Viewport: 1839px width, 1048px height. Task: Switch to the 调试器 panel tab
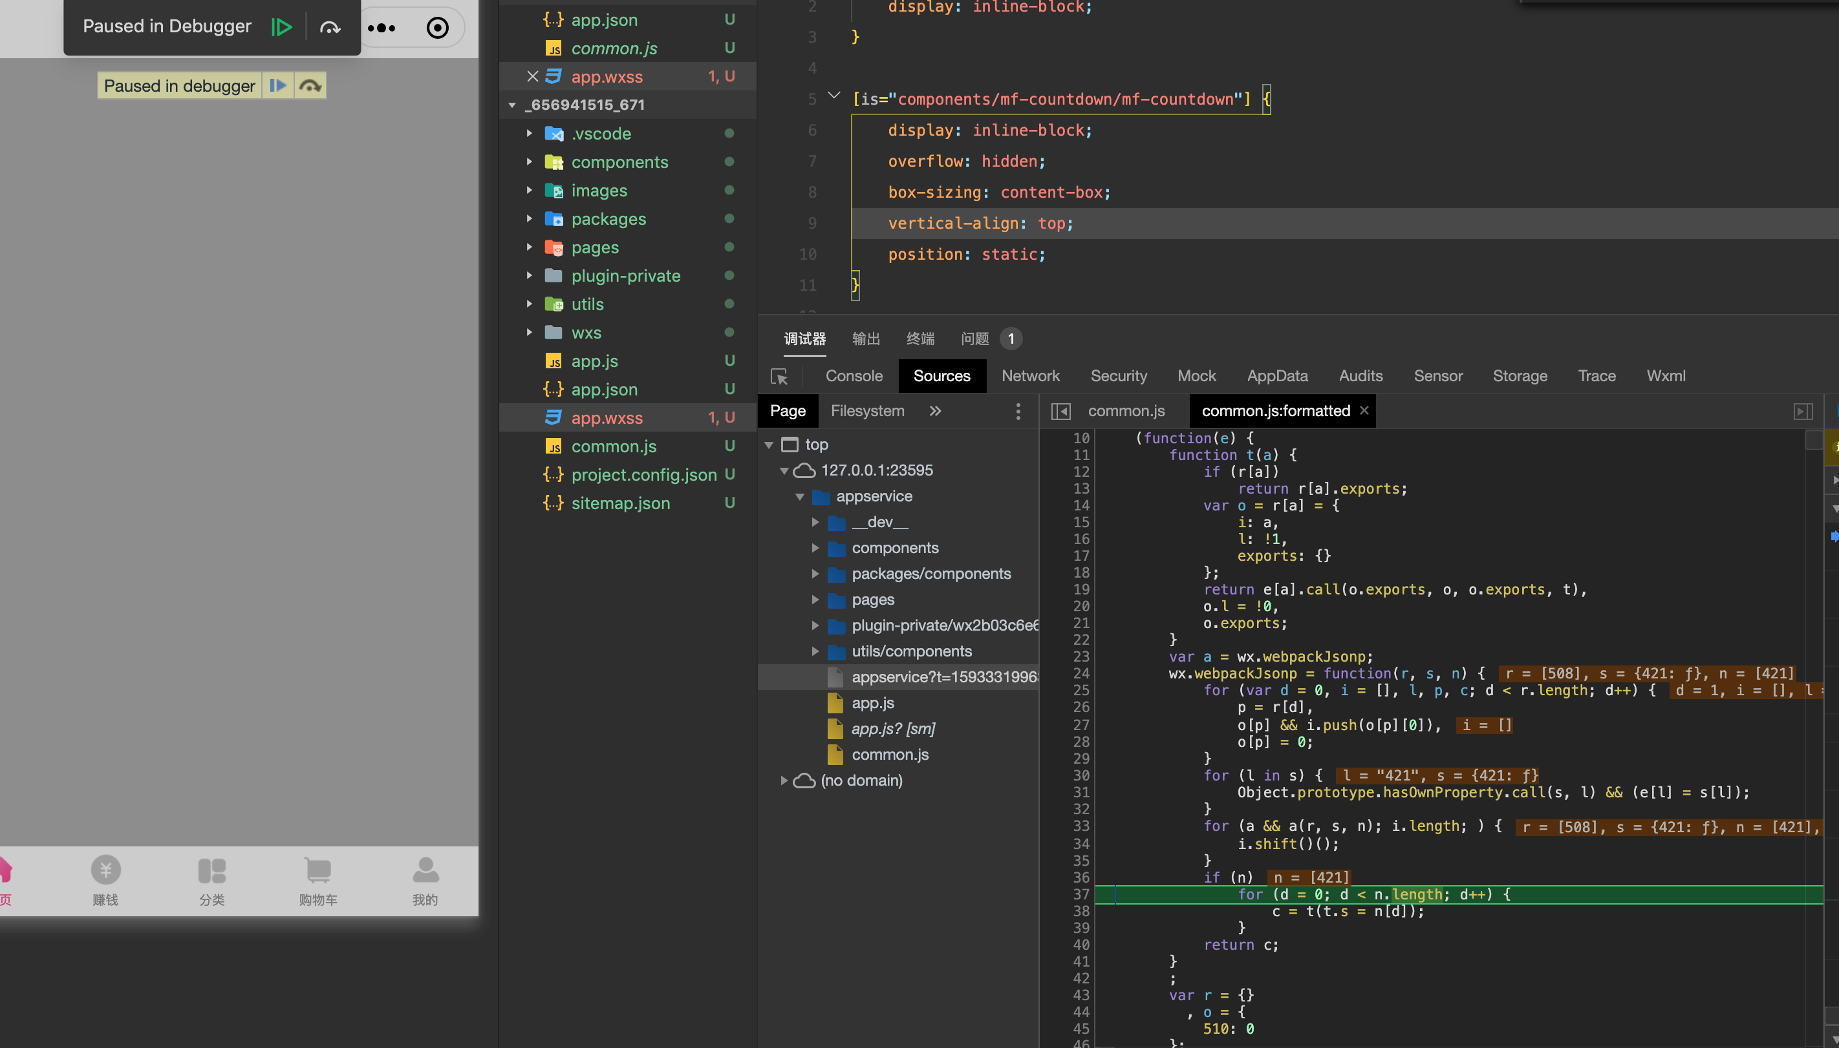tap(804, 339)
